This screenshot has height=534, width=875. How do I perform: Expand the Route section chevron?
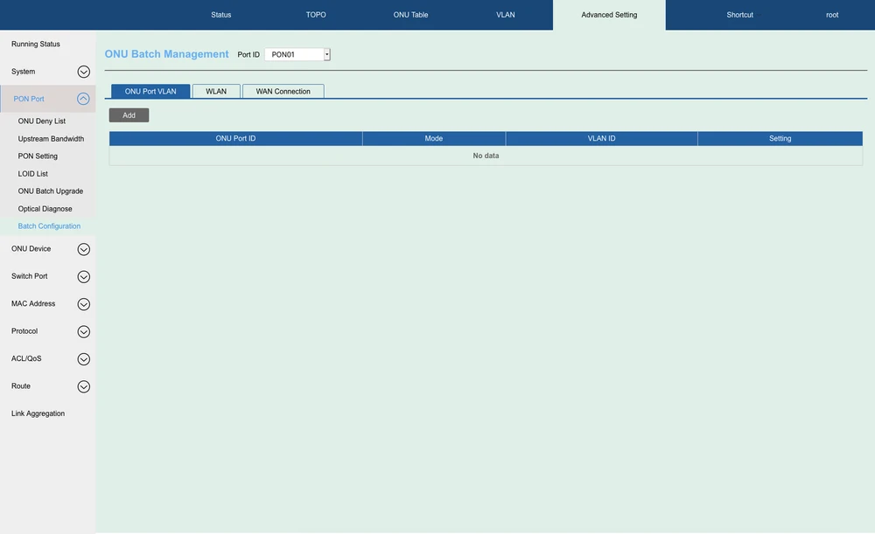(x=83, y=386)
